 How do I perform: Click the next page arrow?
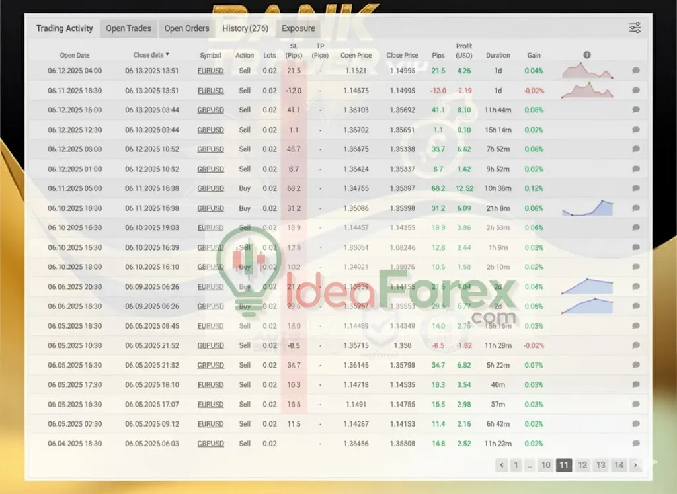point(635,465)
